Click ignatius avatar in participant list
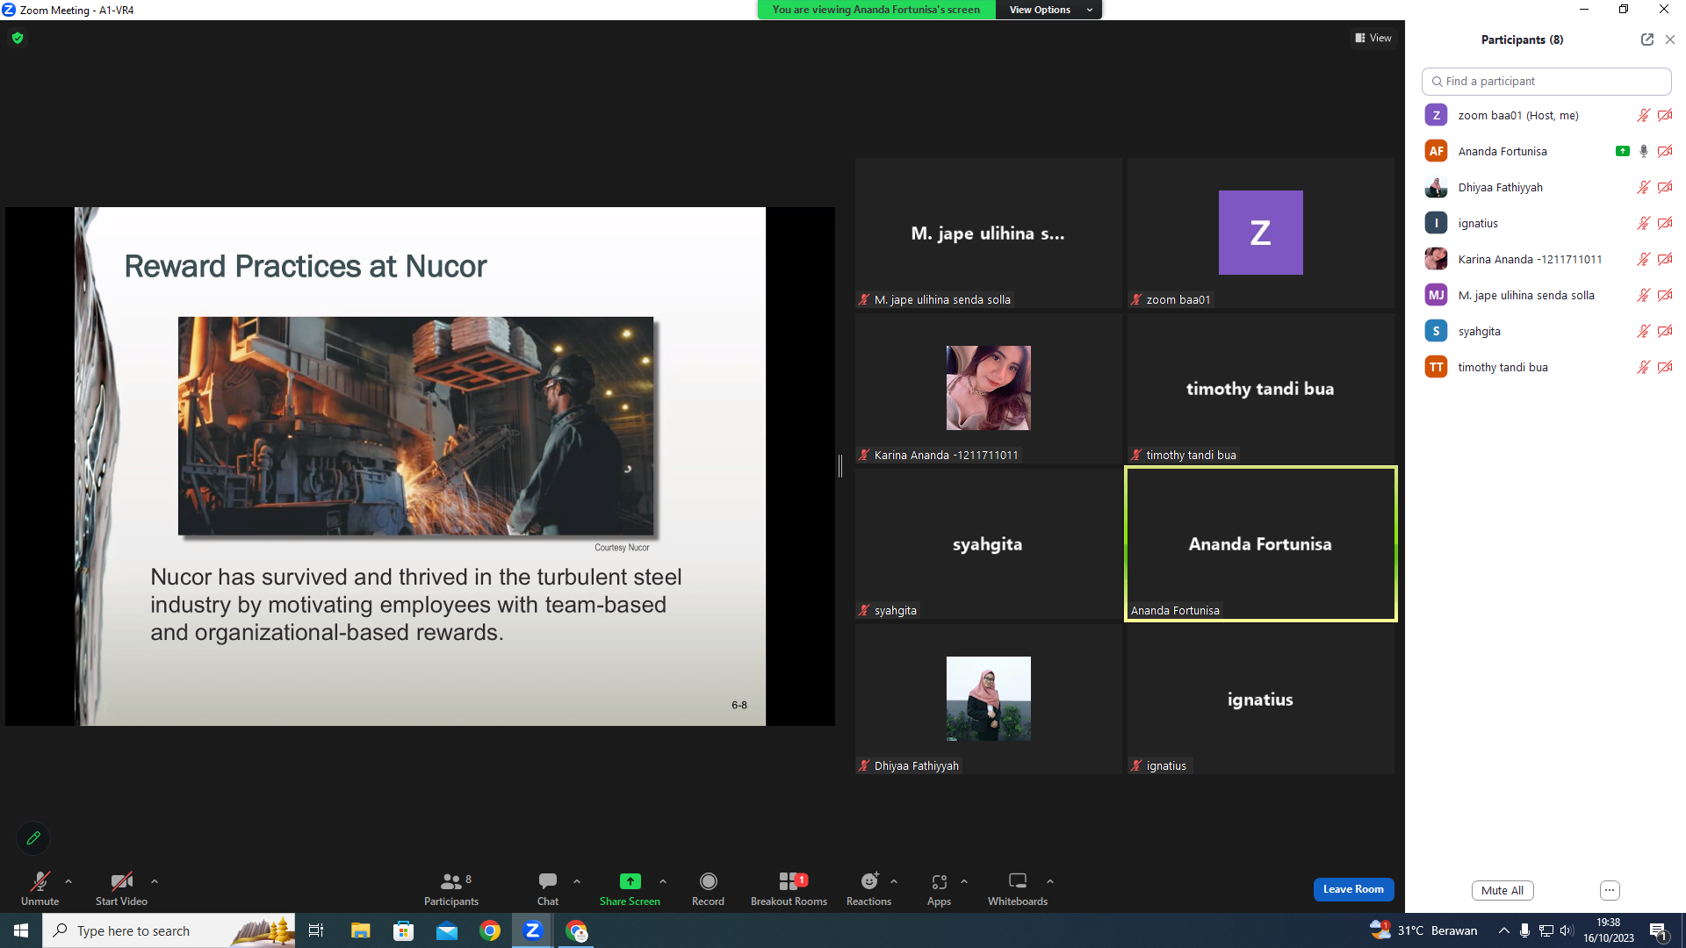 coord(1437,223)
